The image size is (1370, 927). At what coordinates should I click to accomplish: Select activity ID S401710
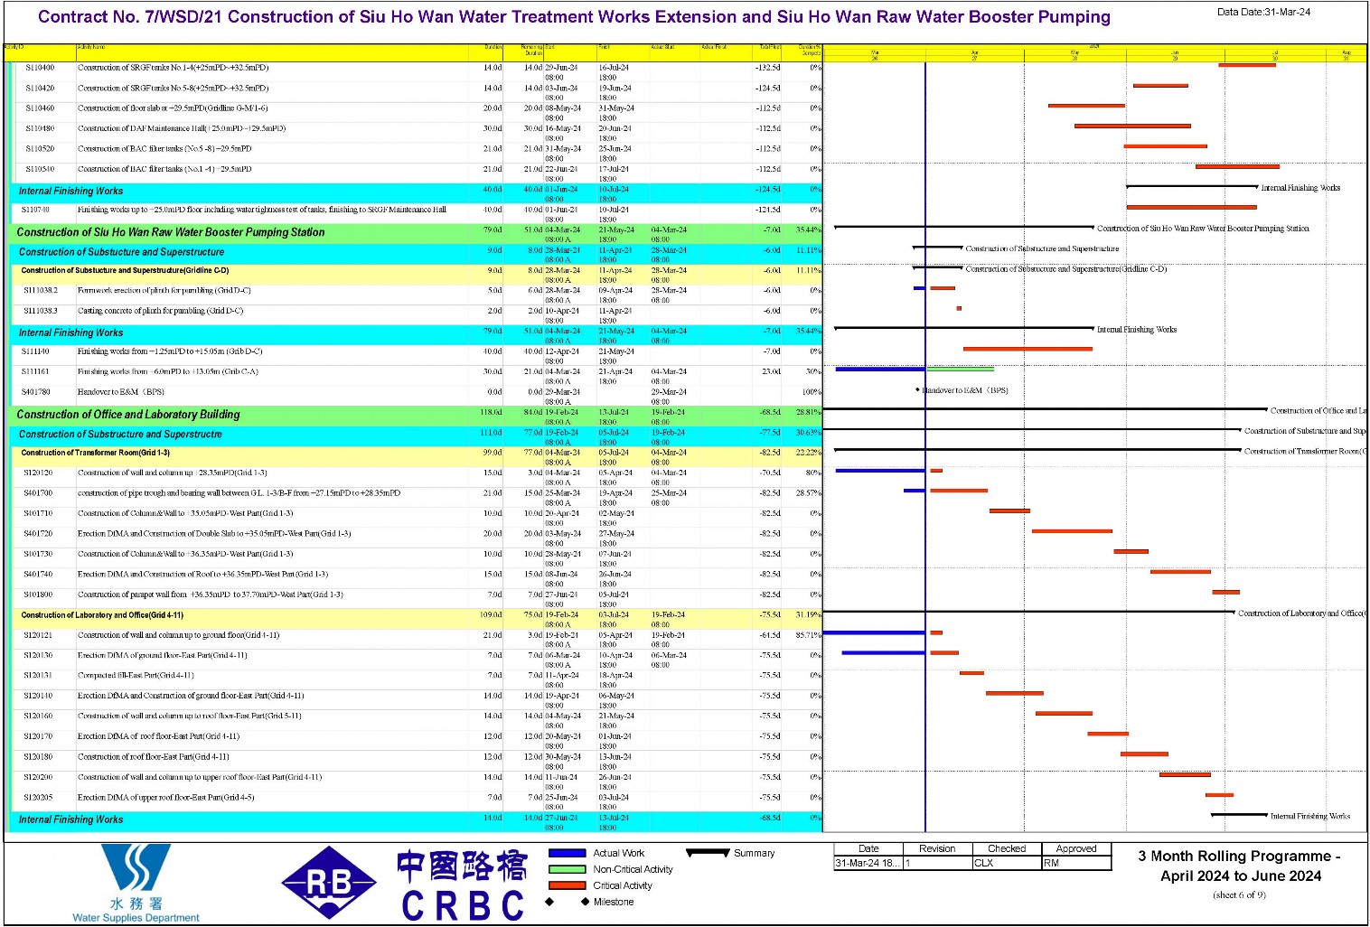pos(38,513)
